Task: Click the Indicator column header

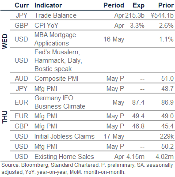Action: coord(48,5)
